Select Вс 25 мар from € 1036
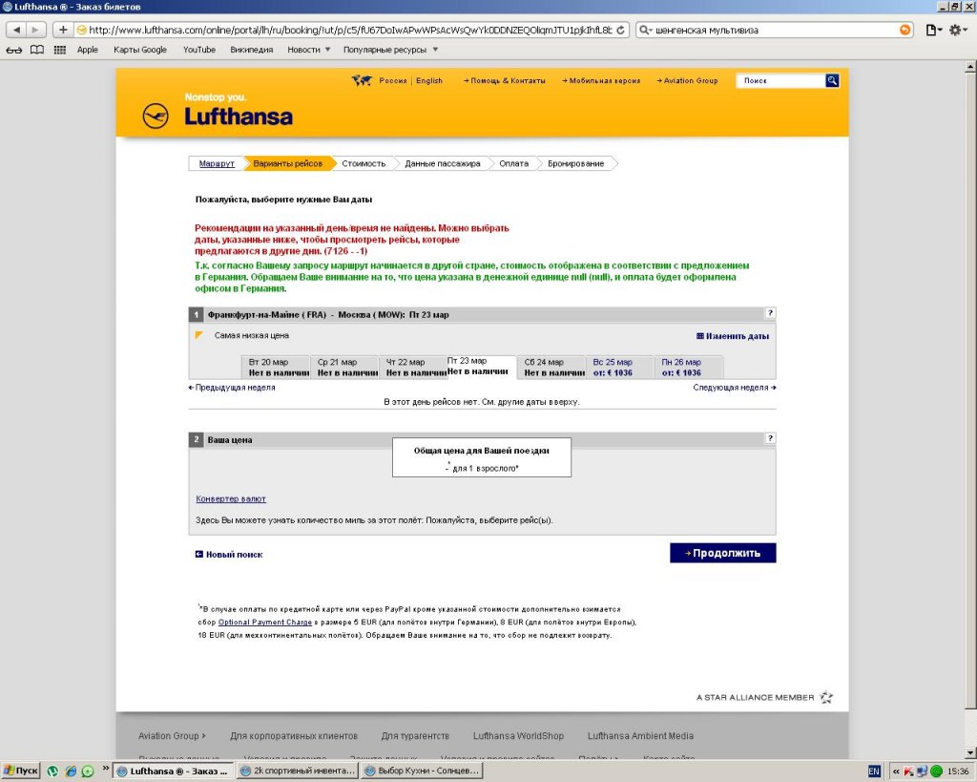The width and height of the screenshot is (977, 782). click(619, 368)
